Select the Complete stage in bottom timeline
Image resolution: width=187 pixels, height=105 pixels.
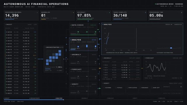[x=162, y=98]
